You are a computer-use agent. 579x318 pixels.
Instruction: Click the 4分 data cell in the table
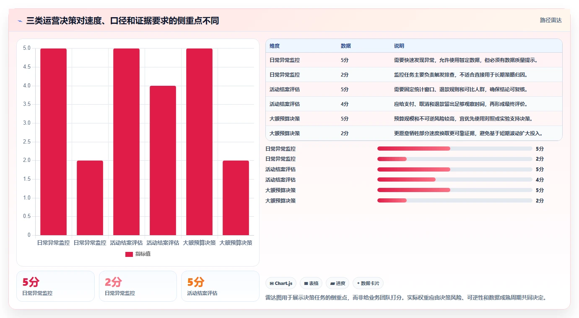(345, 104)
